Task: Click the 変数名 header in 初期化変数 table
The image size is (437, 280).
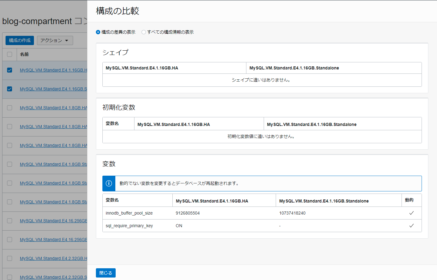Action: click(x=112, y=123)
